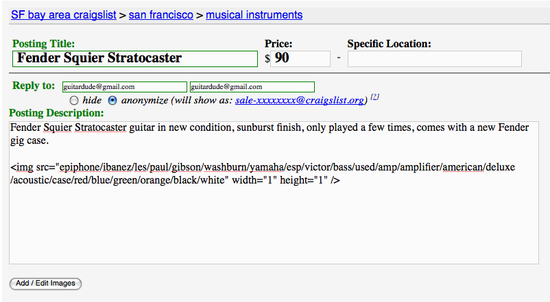This screenshot has height=302, width=550.
Task: Click the dollar sign before the price
Action: [x=267, y=58]
